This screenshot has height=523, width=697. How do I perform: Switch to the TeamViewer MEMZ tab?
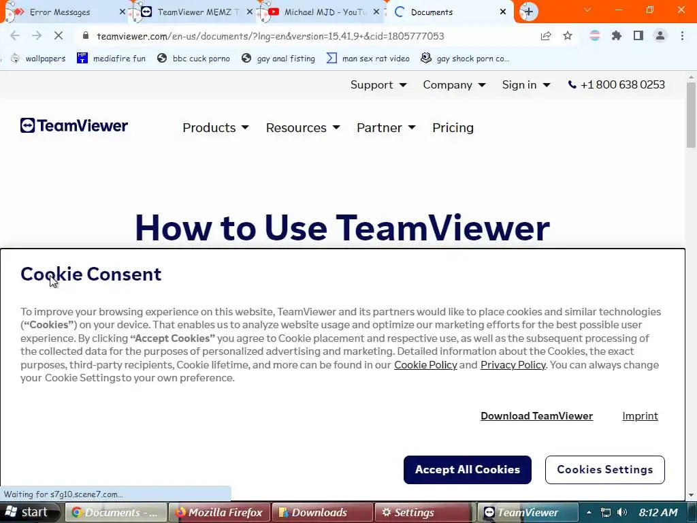[195, 12]
